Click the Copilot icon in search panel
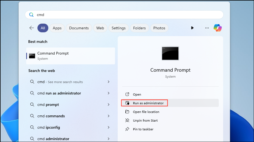Screen dimensions: 254x142 tap(218, 28)
